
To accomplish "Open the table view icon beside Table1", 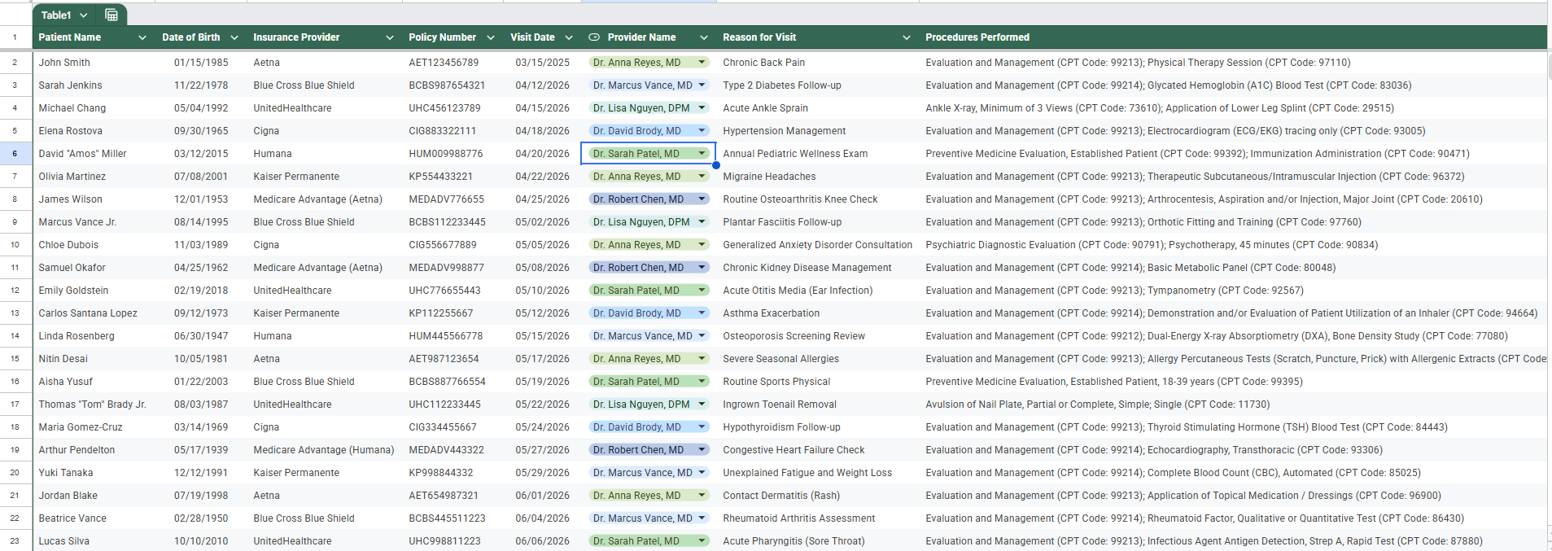I will [111, 15].
